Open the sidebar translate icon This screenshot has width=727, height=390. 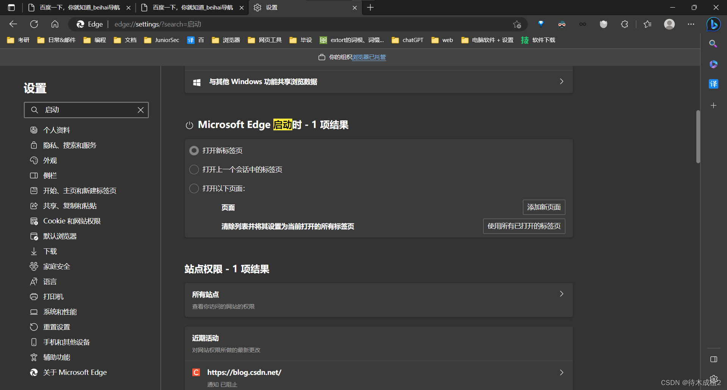point(713,84)
